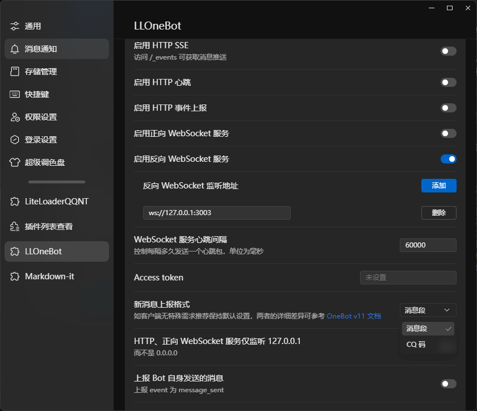This screenshot has height=411, width=477.
Task: Click the blue 添加 button
Action: tap(438, 186)
